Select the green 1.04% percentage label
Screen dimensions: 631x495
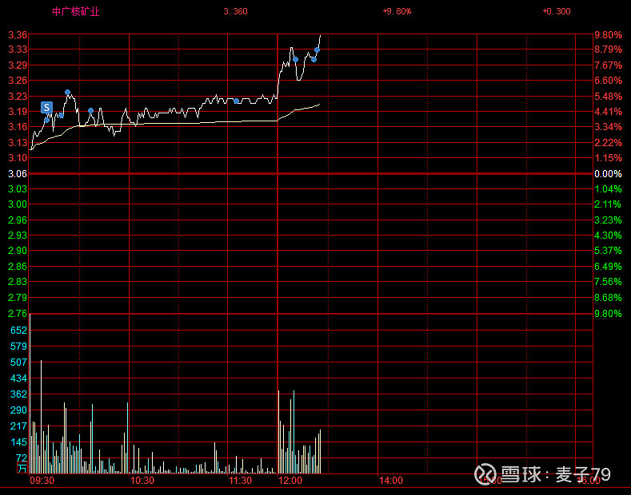608,189
